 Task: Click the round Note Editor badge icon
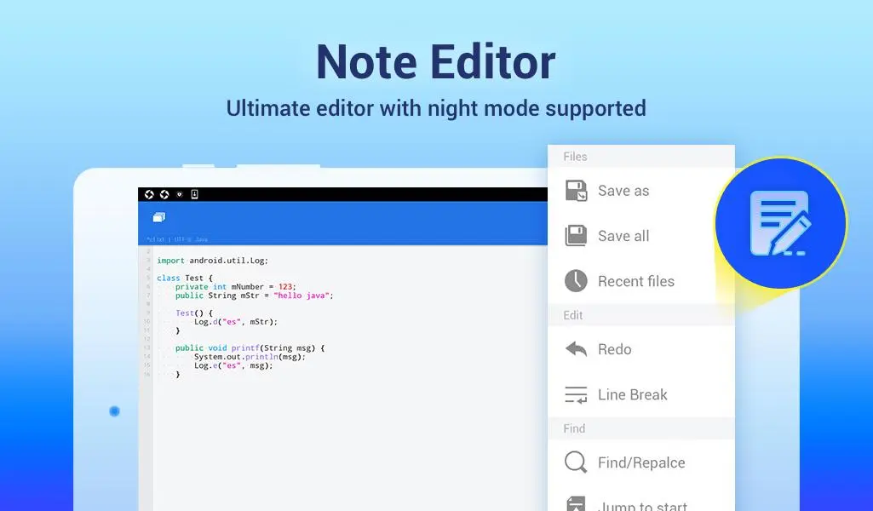point(780,223)
